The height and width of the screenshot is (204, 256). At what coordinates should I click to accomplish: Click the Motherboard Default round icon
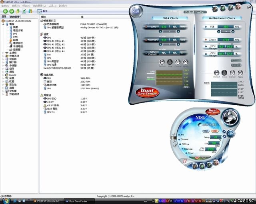216,73
